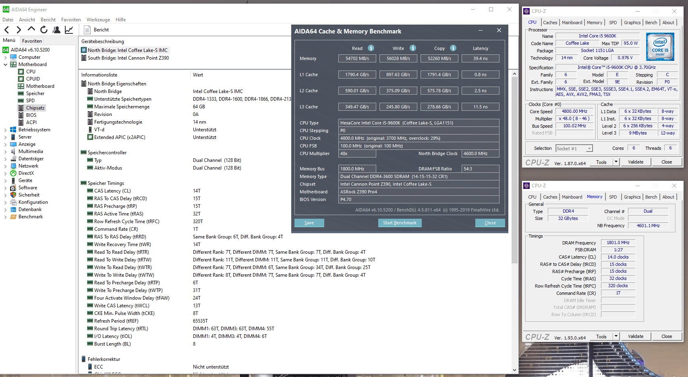
Task: Click the Intel Core i5 logo in CPU-Z
Action: [660, 47]
